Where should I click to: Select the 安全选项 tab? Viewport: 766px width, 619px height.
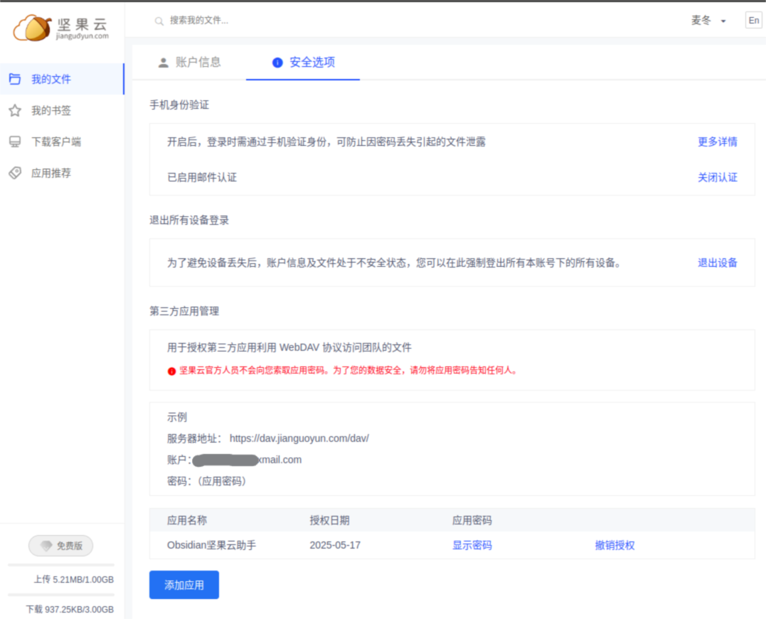click(x=312, y=63)
